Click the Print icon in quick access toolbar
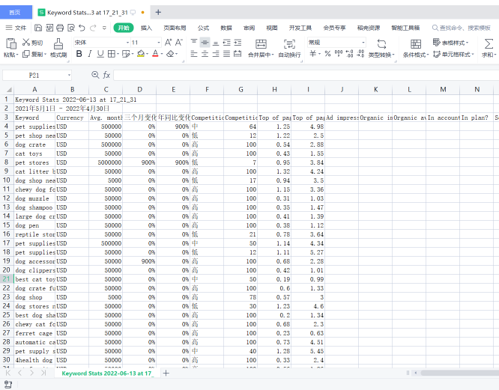 click(60, 28)
